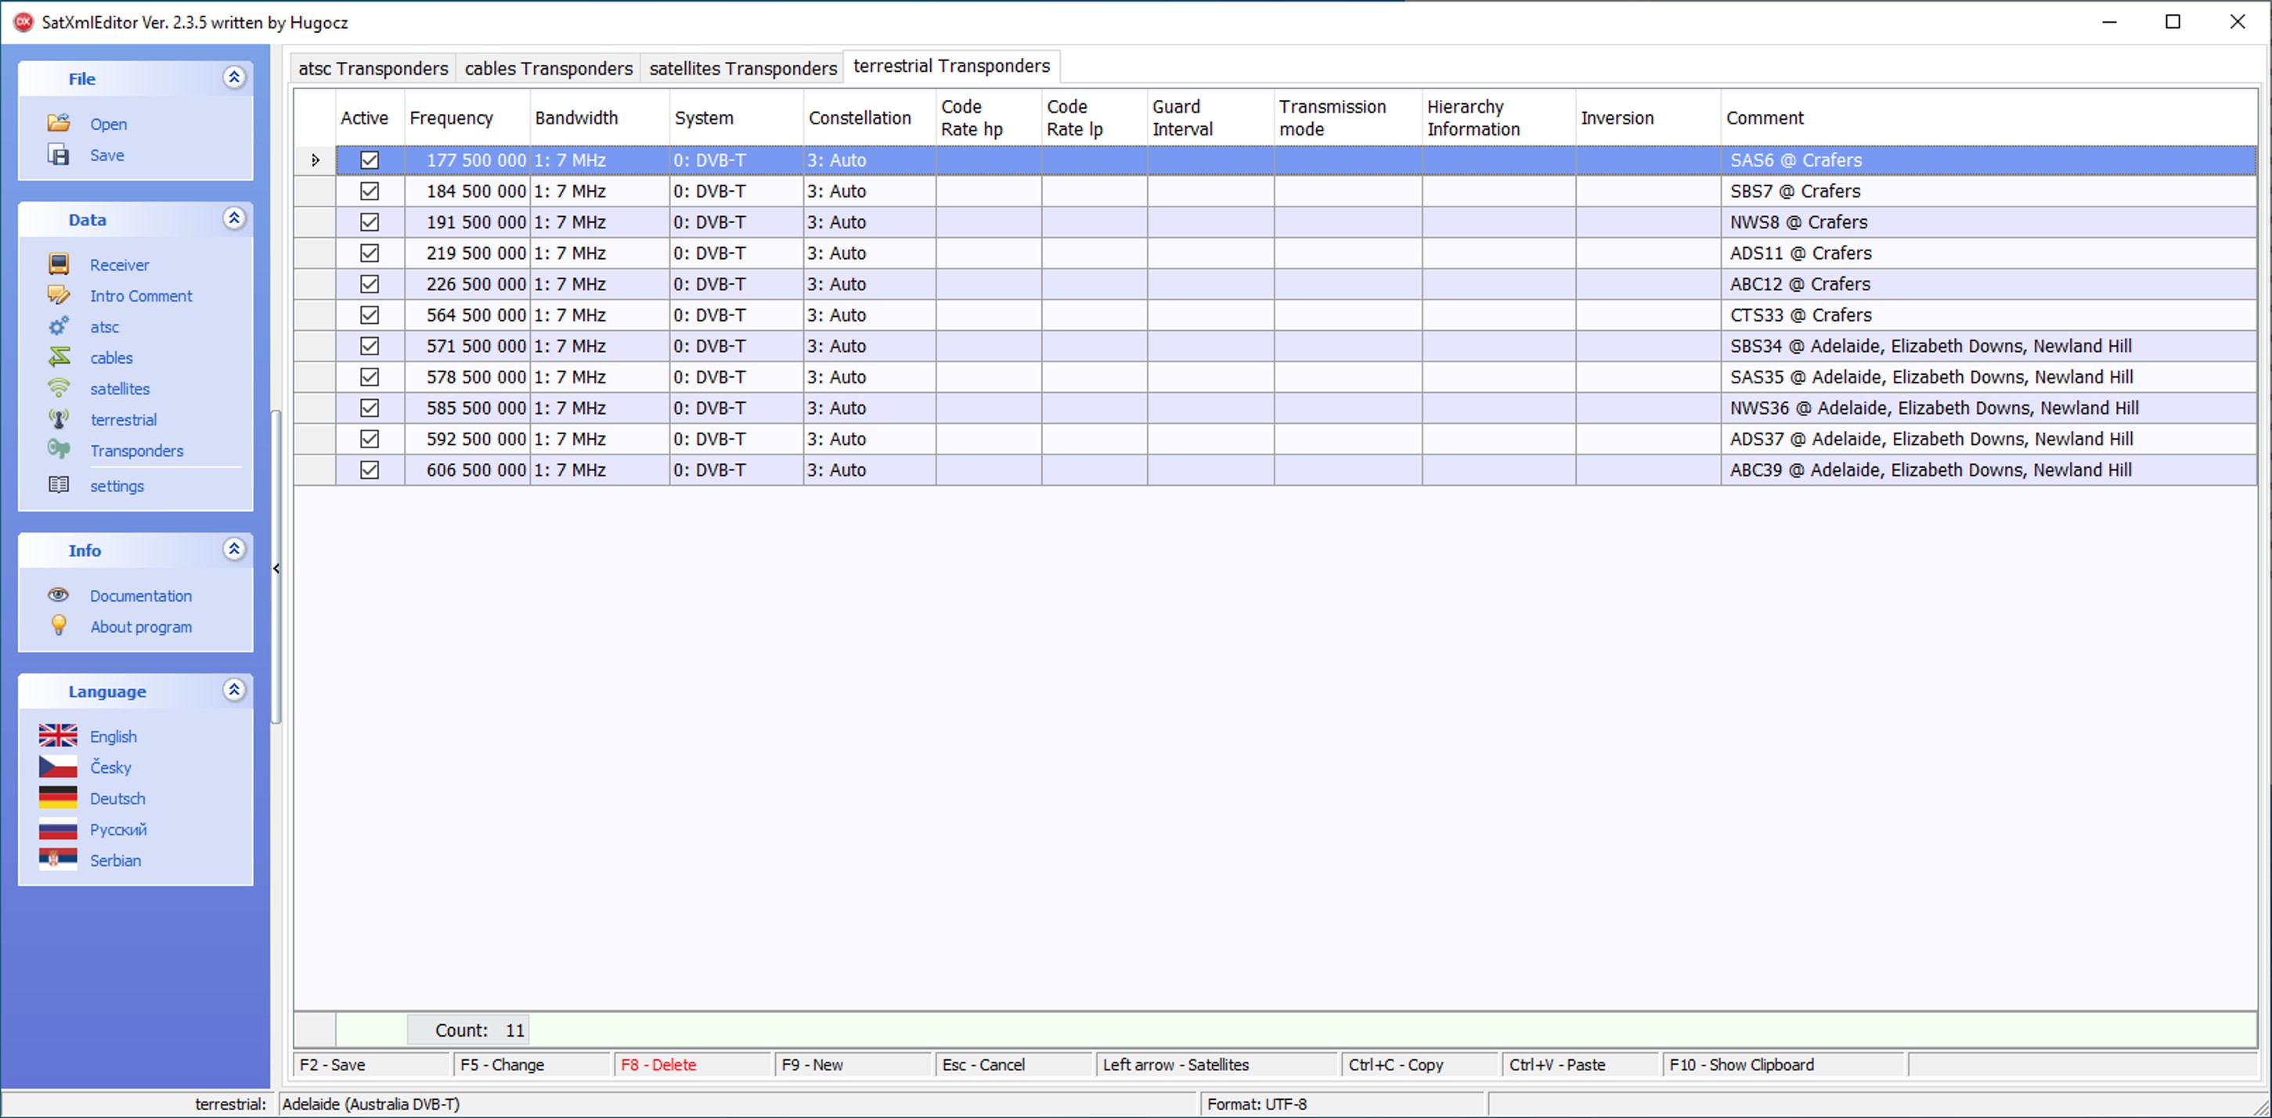The width and height of the screenshot is (2272, 1118).
Task: Click the Transponders icon
Action: coord(58,450)
